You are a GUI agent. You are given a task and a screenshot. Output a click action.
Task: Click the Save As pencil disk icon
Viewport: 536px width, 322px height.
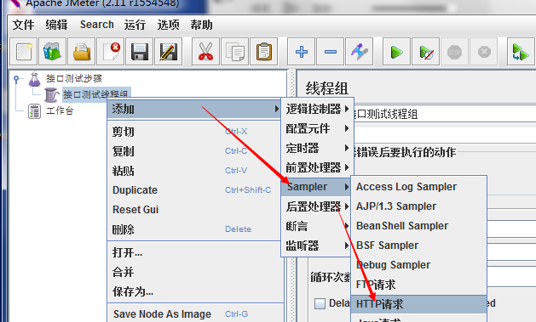169,52
